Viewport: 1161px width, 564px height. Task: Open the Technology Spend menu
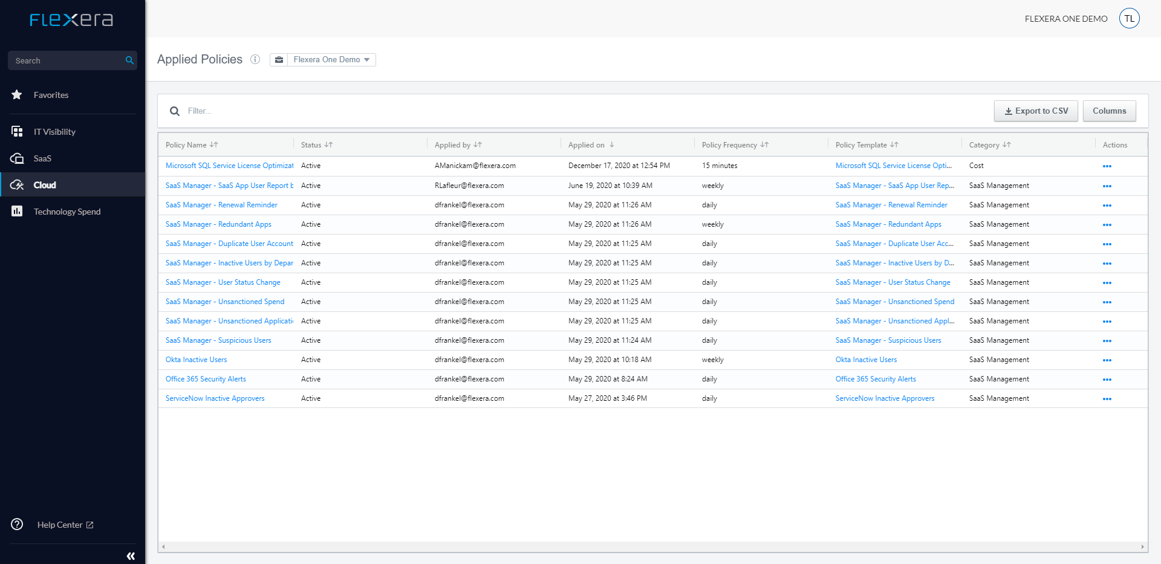(67, 212)
